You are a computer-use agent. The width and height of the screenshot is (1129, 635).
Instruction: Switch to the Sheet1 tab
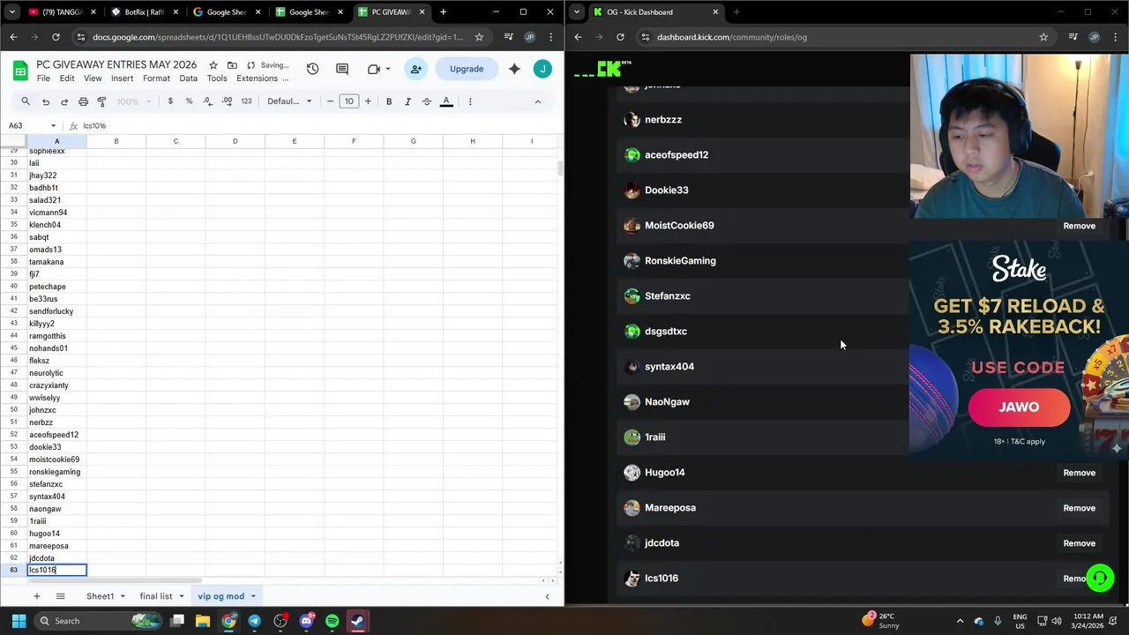[x=100, y=596]
